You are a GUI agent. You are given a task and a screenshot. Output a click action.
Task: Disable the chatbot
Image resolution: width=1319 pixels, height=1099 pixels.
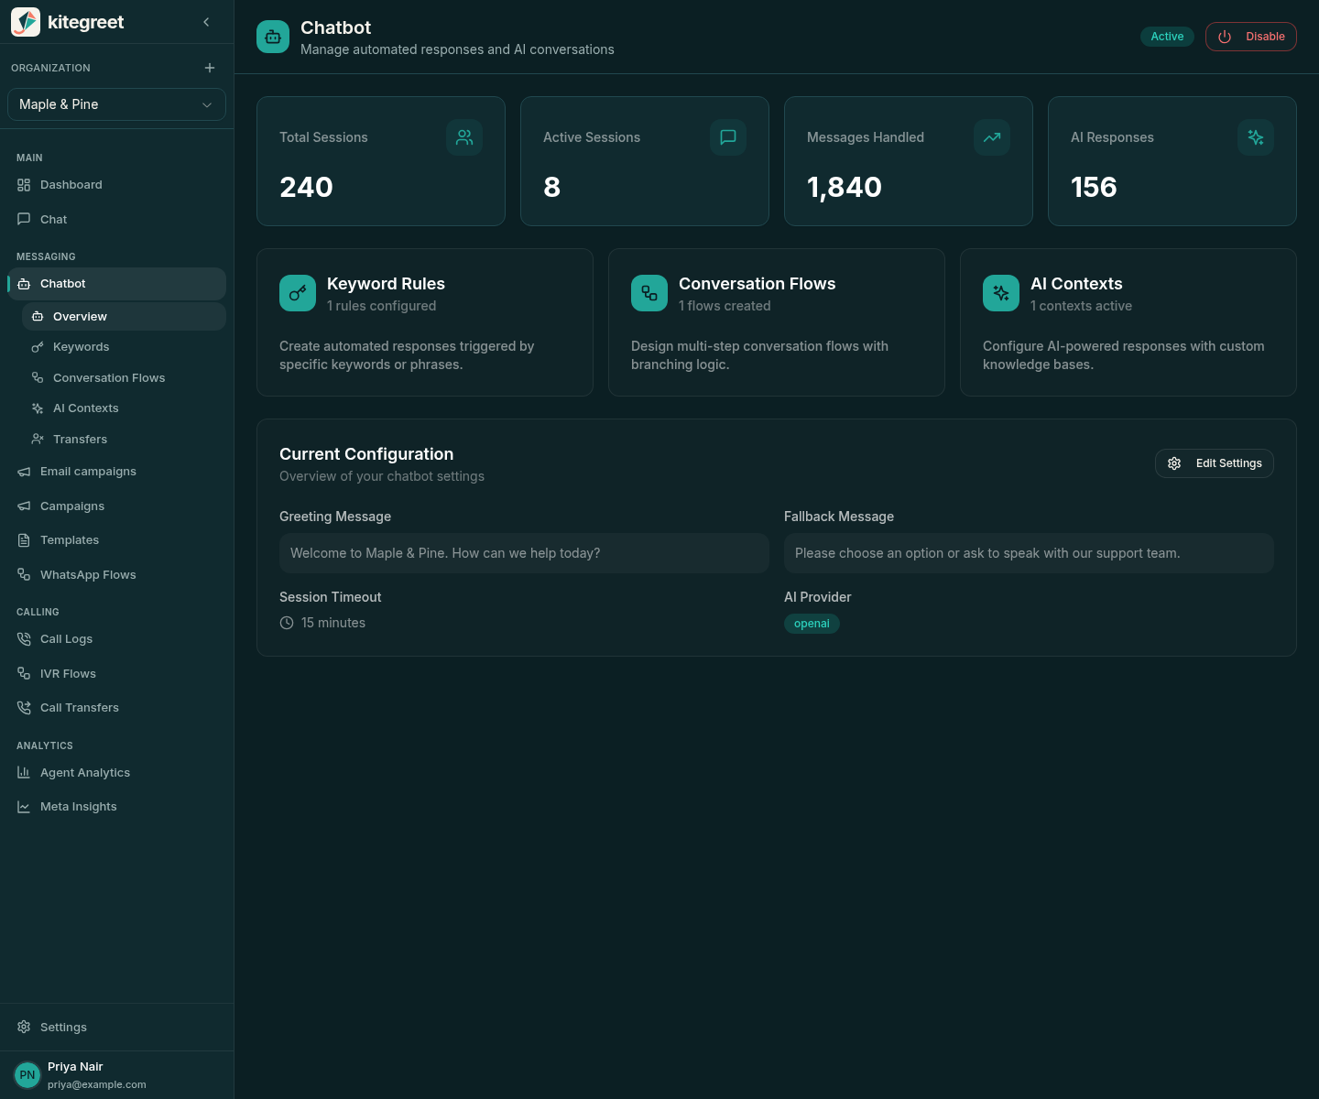(1251, 37)
